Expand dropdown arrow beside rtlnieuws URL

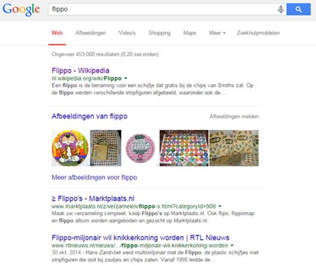pyautogui.click(x=232, y=245)
